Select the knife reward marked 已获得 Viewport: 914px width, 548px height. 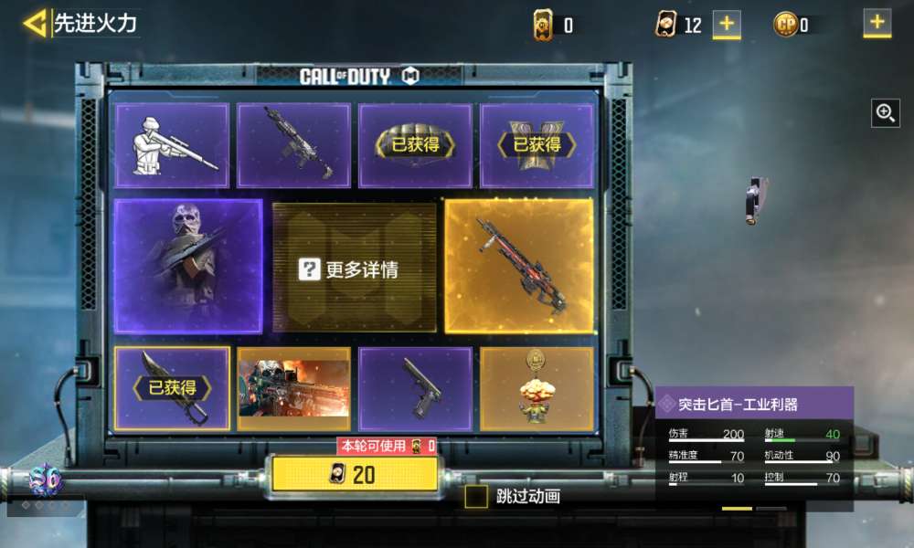[x=172, y=388]
